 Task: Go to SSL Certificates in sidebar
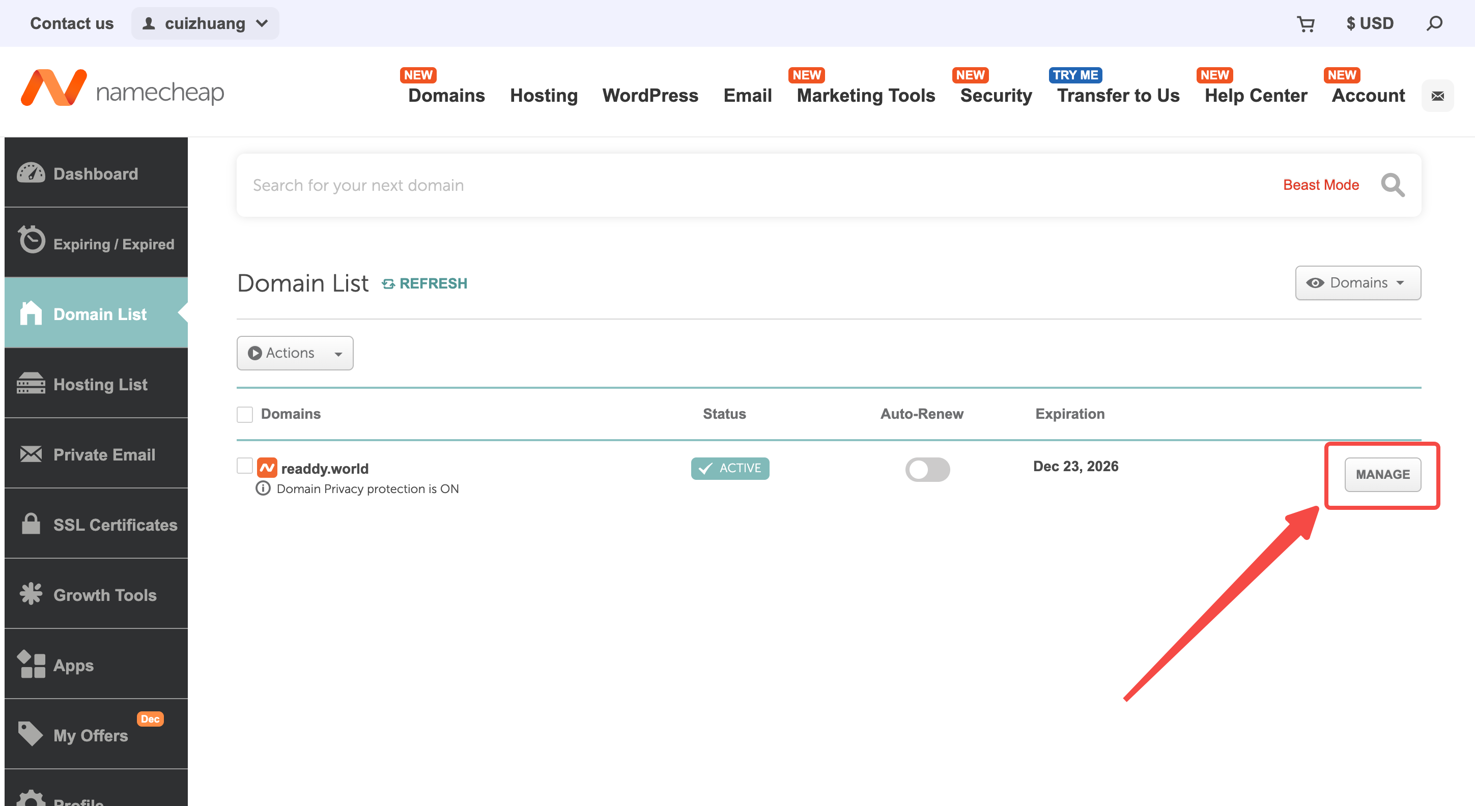(96, 524)
